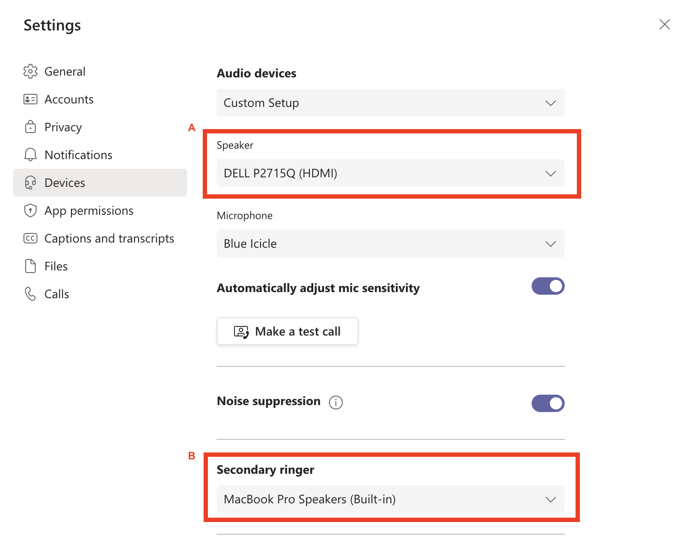Click the App permissions shield icon
The image size is (683, 552).
tap(30, 210)
